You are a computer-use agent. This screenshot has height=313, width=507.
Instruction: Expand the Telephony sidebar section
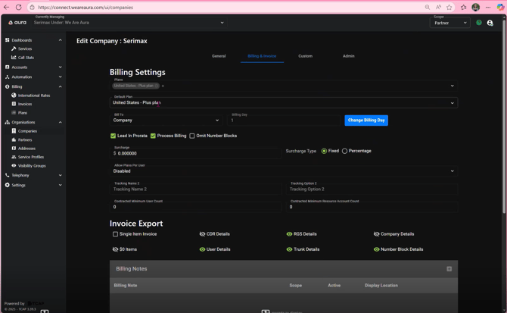[x=60, y=175]
